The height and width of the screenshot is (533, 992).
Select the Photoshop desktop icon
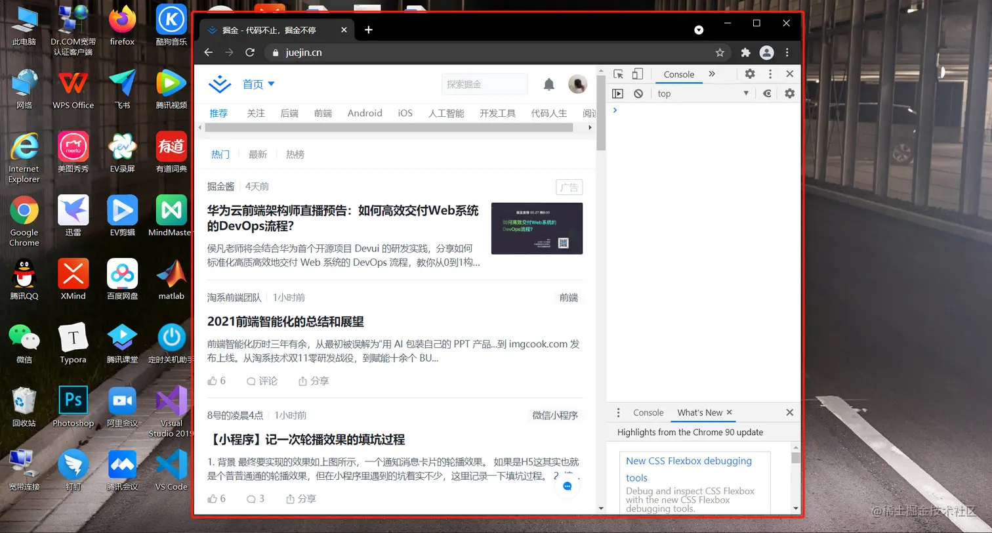pos(73,407)
